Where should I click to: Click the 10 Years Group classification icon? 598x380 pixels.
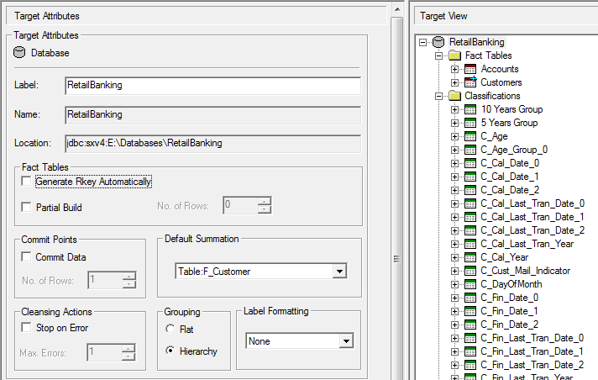coord(470,109)
